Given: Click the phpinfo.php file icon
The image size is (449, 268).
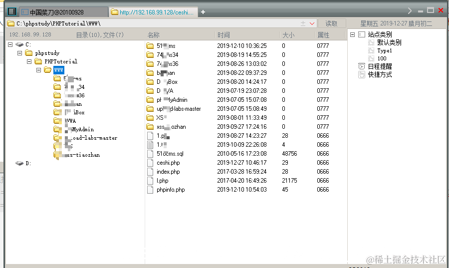Looking at the screenshot, I should (x=150, y=190).
